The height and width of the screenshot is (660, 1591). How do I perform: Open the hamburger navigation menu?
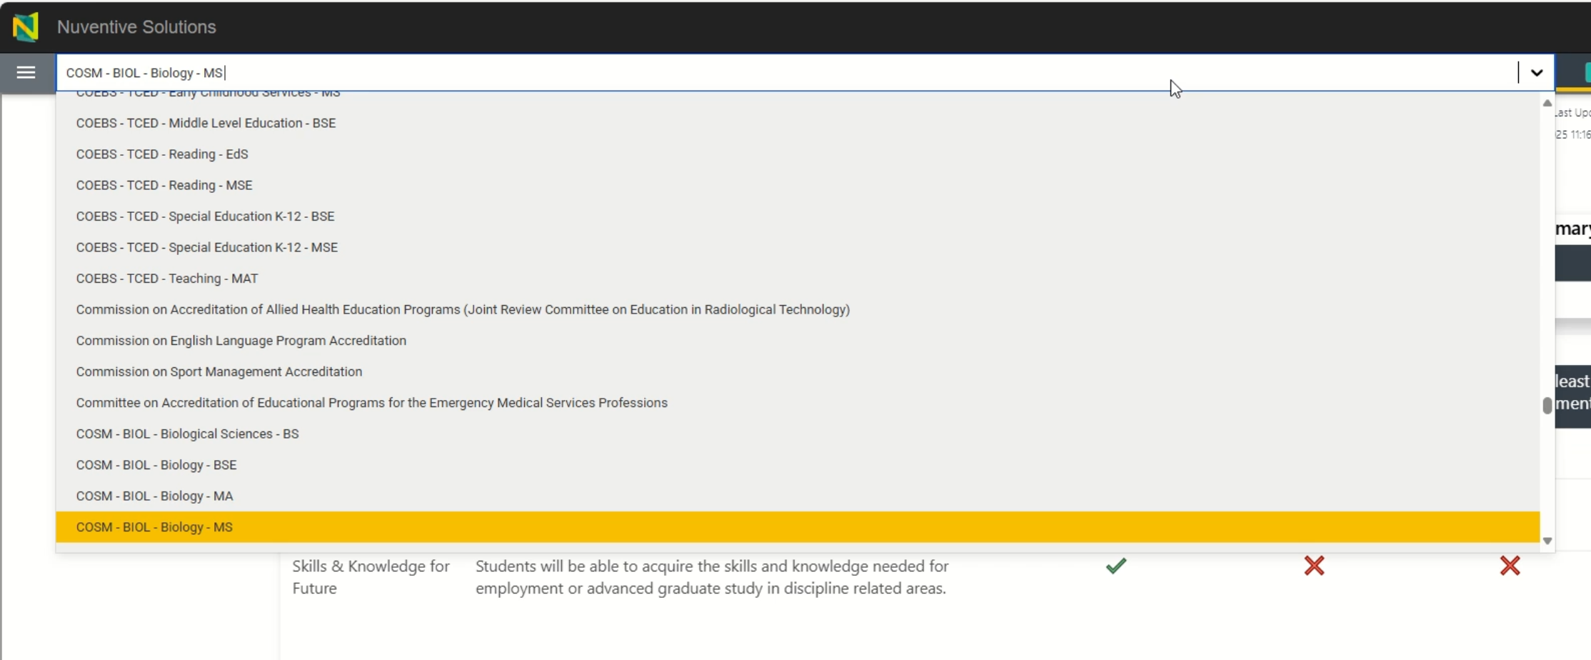[x=26, y=72]
